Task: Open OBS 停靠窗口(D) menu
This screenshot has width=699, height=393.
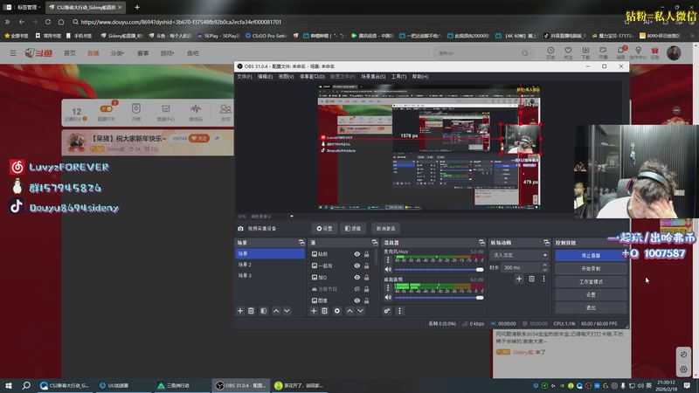Action: 312,77
